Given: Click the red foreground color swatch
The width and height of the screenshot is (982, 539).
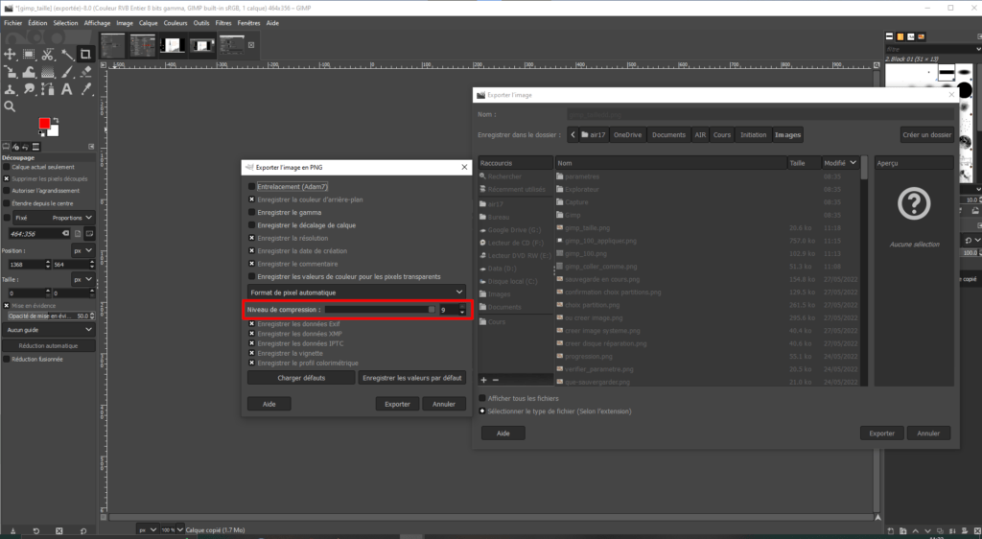Looking at the screenshot, I should point(44,125).
